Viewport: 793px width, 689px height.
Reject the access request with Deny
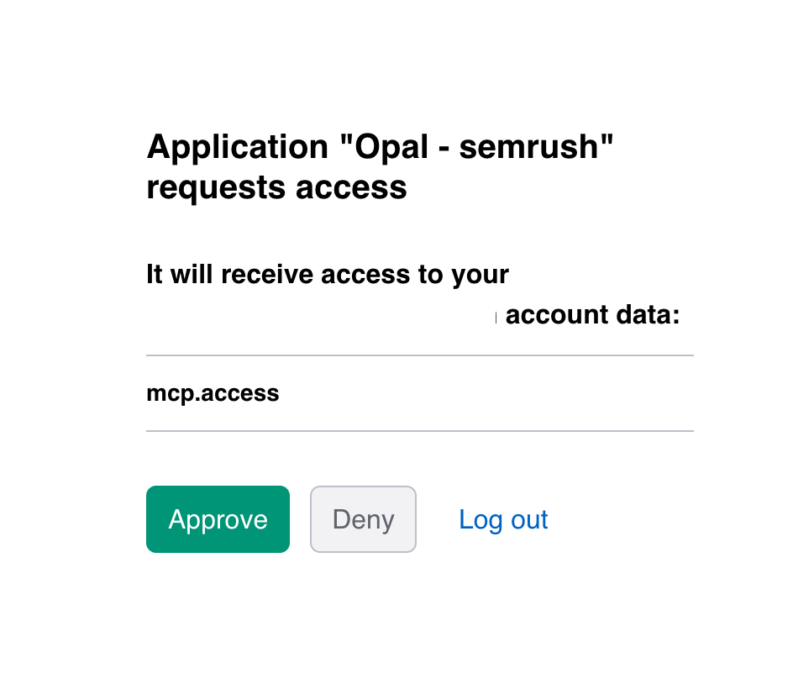[363, 519]
